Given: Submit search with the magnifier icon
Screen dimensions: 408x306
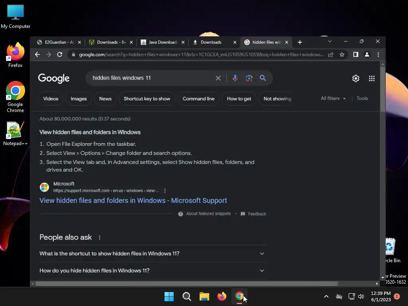Looking at the screenshot, I should coord(263,78).
